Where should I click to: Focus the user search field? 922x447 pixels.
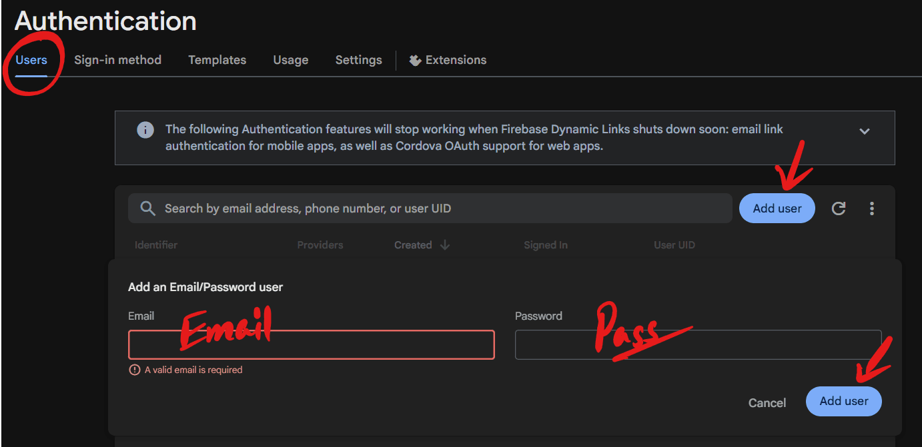coord(430,209)
